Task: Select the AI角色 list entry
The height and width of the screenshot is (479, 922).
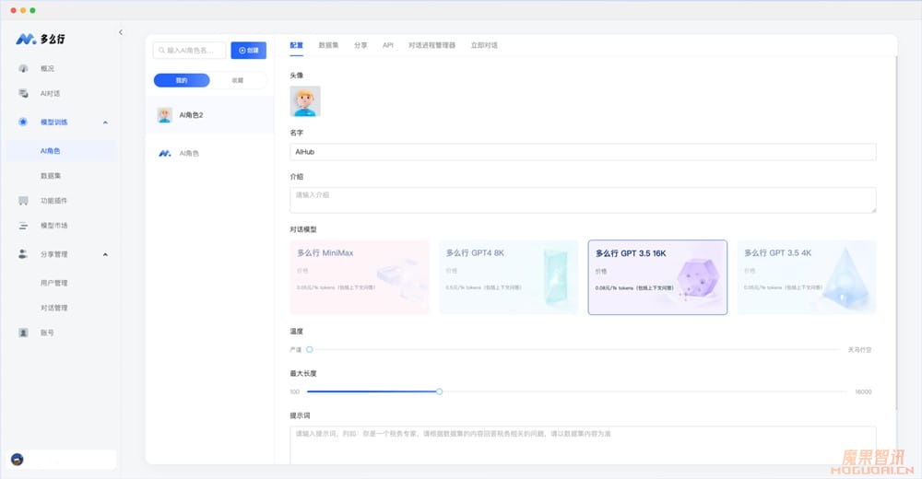Action: pos(209,153)
